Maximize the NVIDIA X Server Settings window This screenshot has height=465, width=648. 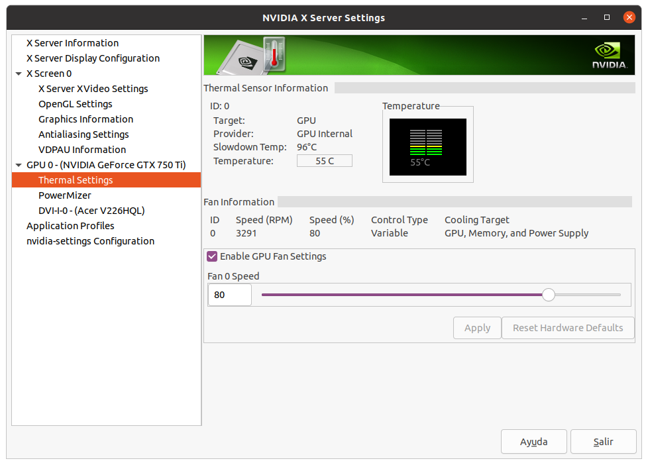(607, 17)
